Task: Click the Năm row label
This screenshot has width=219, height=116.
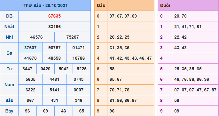Action: tap(9, 85)
